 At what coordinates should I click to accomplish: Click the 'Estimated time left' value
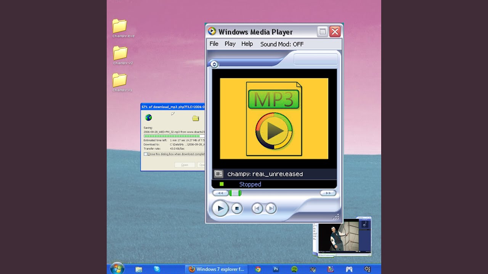(x=187, y=140)
